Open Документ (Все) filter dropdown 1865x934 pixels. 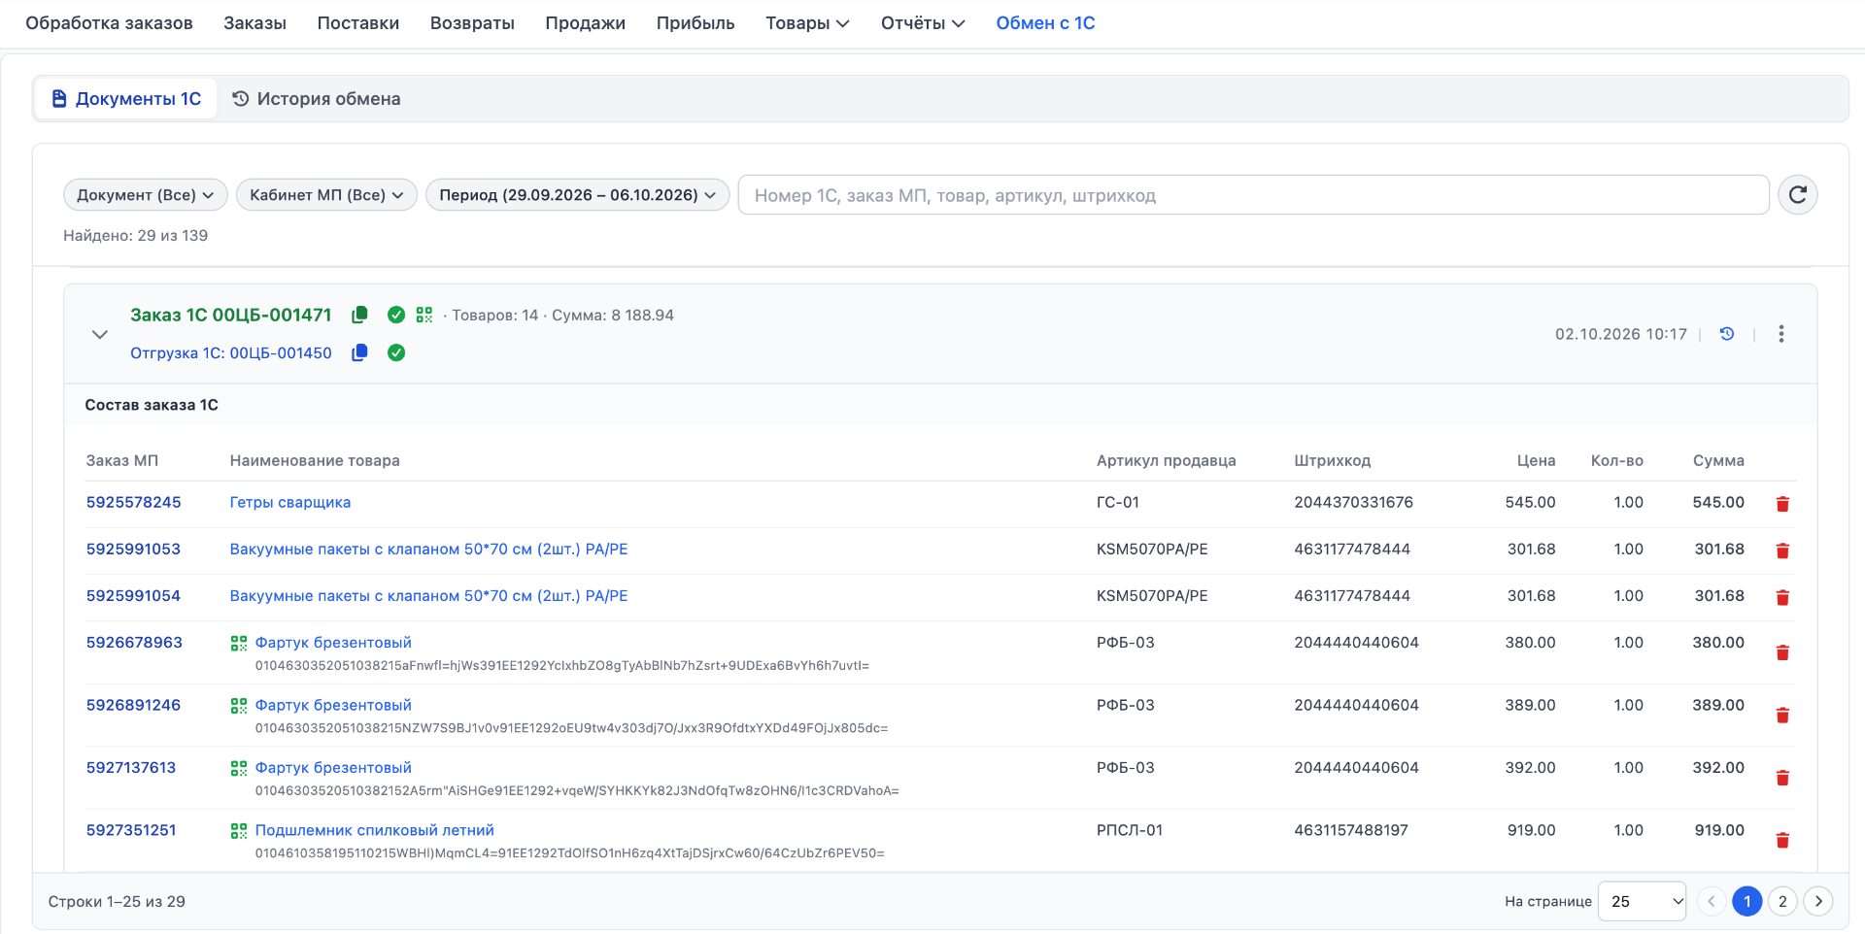pyautogui.click(x=146, y=195)
